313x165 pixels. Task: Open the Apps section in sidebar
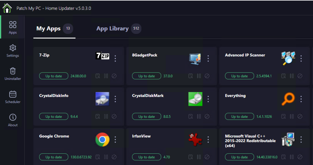[x=13, y=27]
